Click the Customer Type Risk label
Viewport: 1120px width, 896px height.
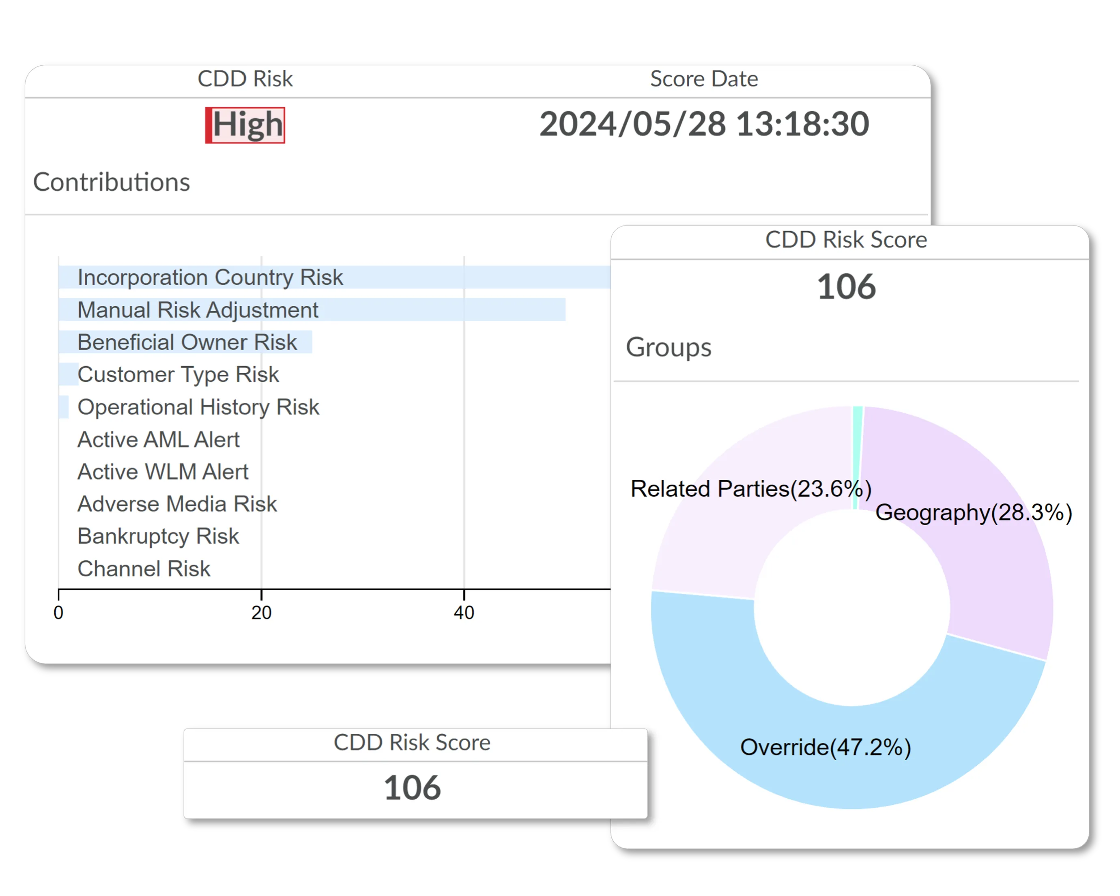coord(178,374)
